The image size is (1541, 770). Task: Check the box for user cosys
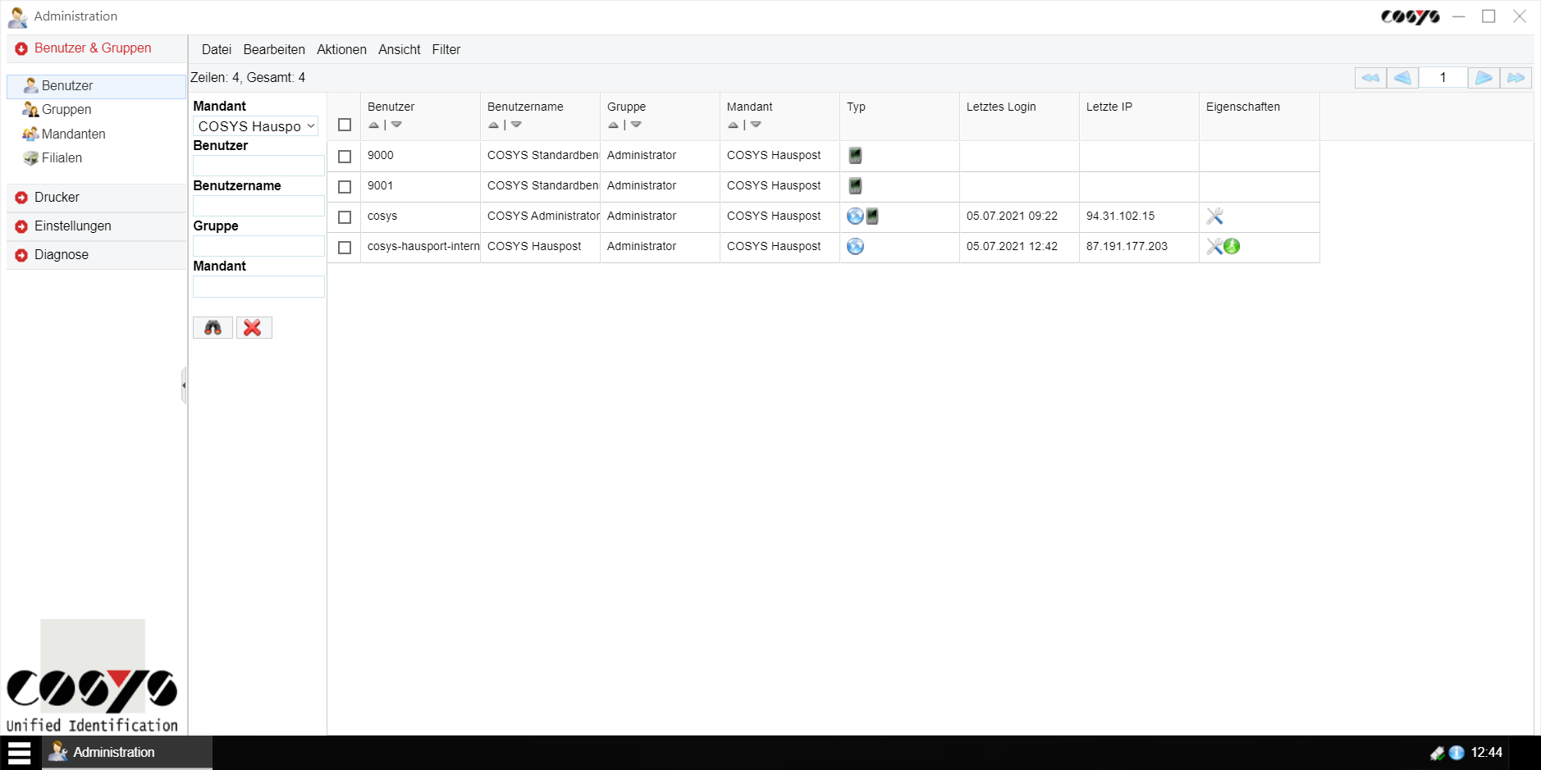point(345,217)
